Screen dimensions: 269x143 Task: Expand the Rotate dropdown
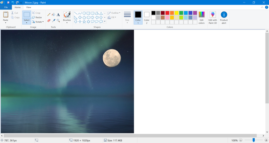38,22
